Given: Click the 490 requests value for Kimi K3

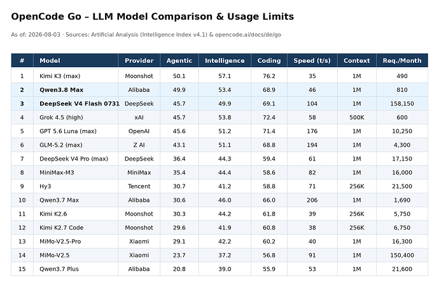Looking at the screenshot, I should pos(401,76).
